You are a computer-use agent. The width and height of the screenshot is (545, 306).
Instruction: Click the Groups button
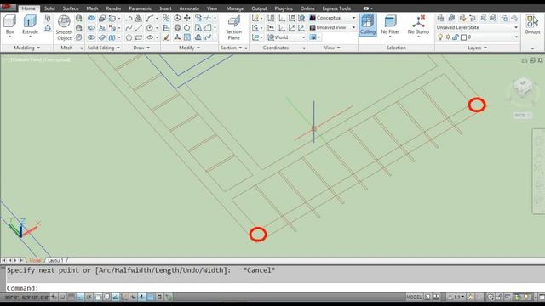532,25
